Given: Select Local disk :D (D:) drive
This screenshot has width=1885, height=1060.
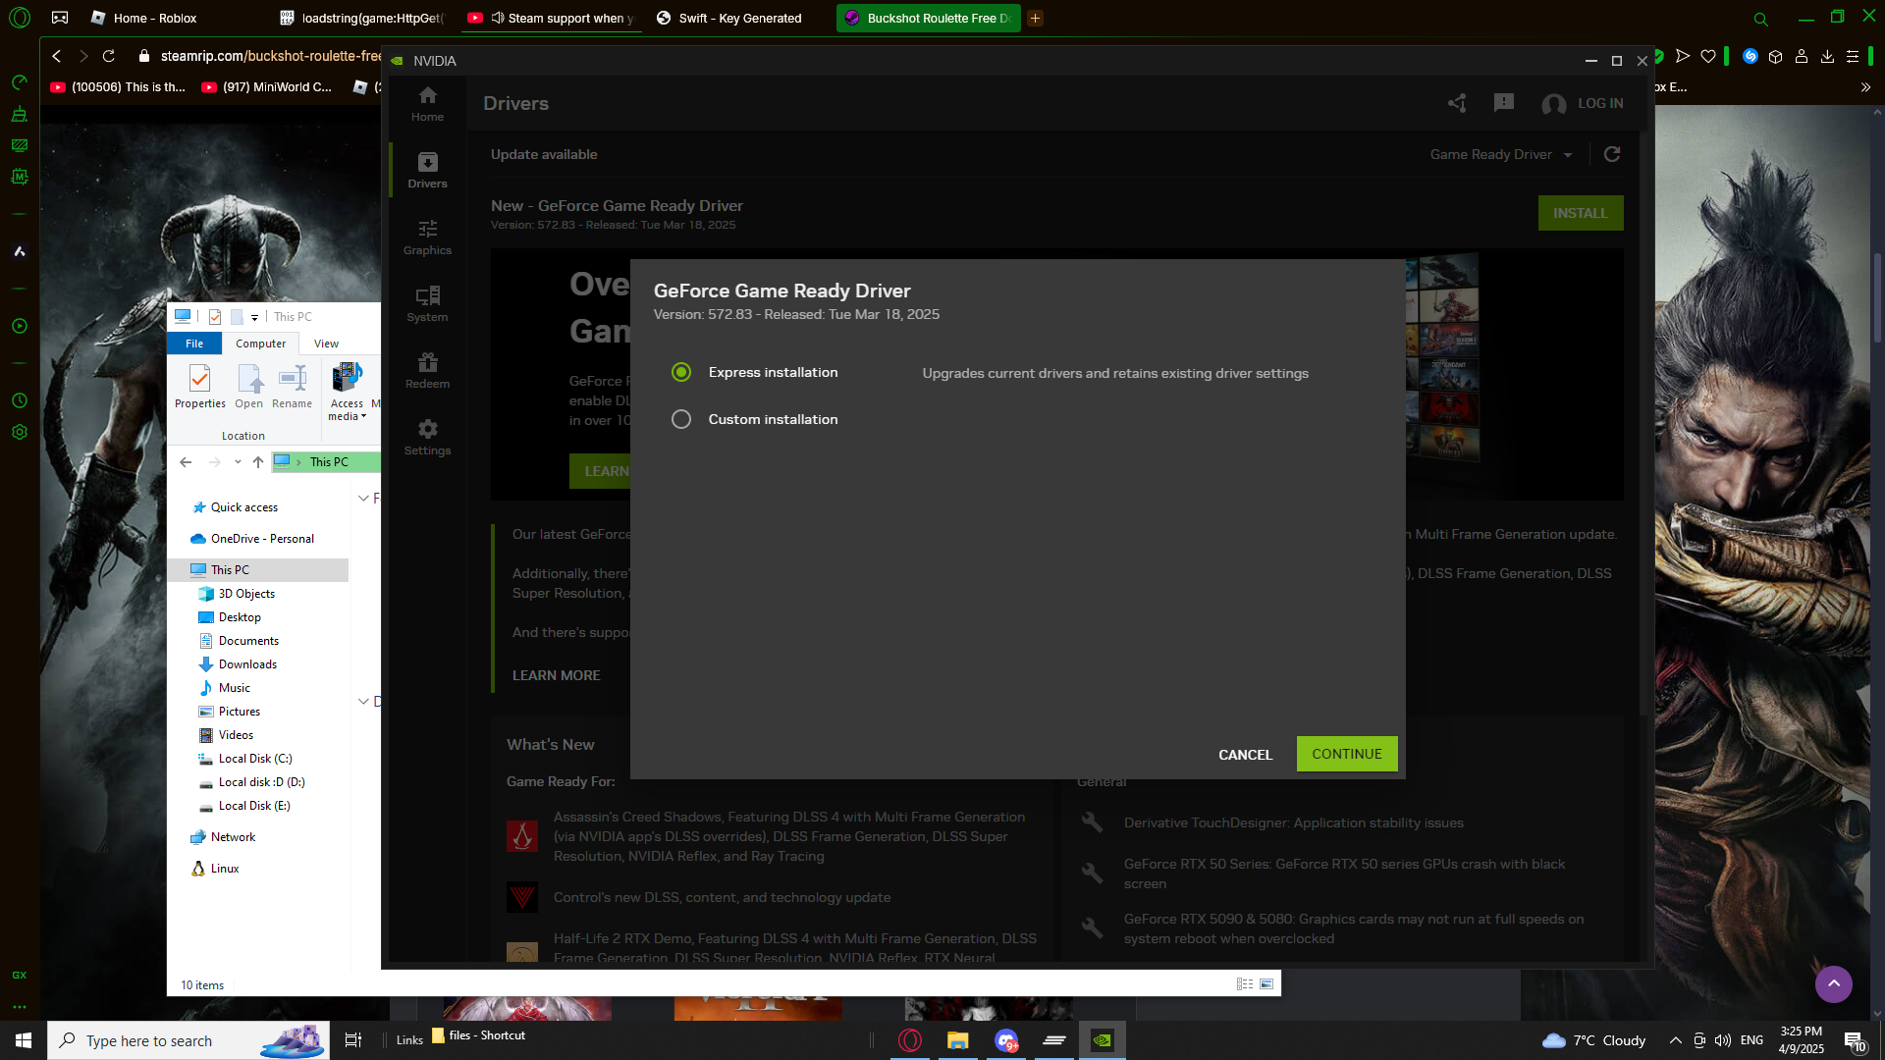Looking at the screenshot, I should pos(261,782).
